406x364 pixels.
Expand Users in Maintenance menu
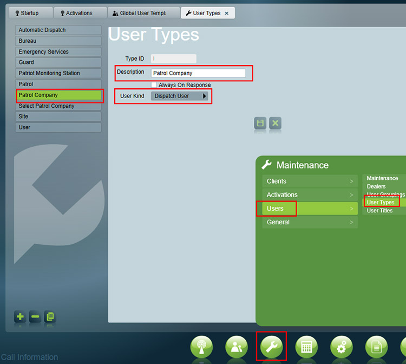pos(310,209)
